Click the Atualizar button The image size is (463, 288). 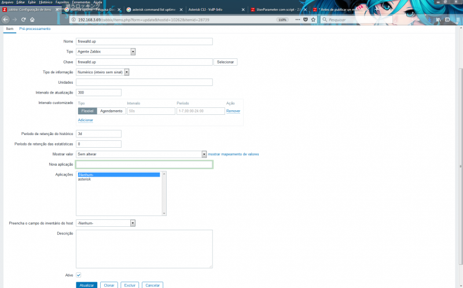point(86,285)
